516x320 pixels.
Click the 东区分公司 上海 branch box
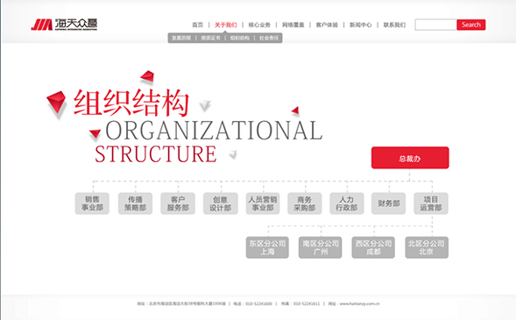point(267,247)
